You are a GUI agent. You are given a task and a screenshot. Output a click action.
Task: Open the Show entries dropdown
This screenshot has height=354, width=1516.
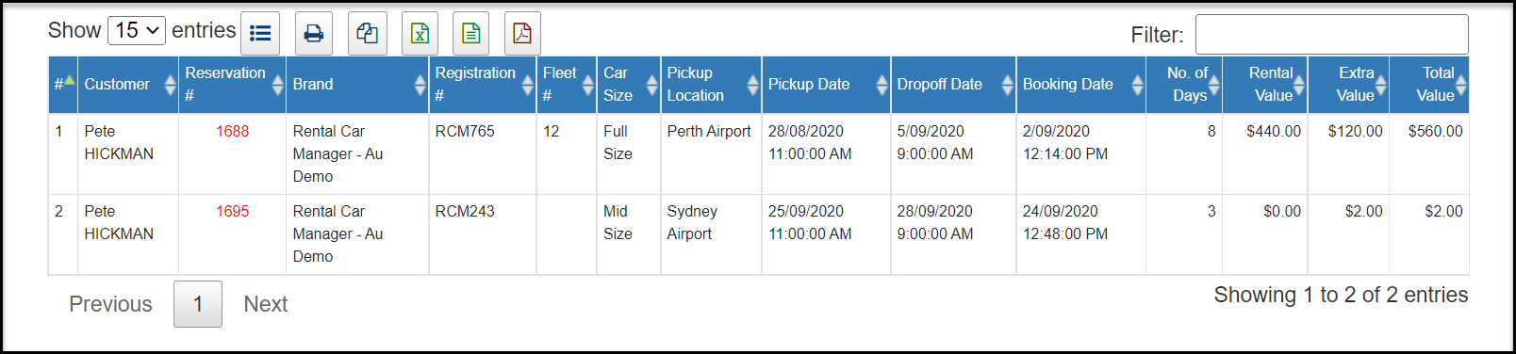pyautogui.click(x=137, y=30)
